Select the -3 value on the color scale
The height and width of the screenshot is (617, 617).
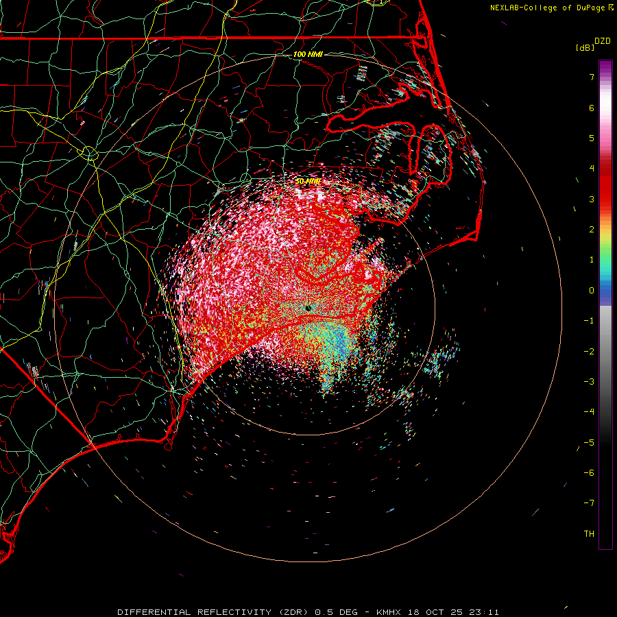coord(589,382)
